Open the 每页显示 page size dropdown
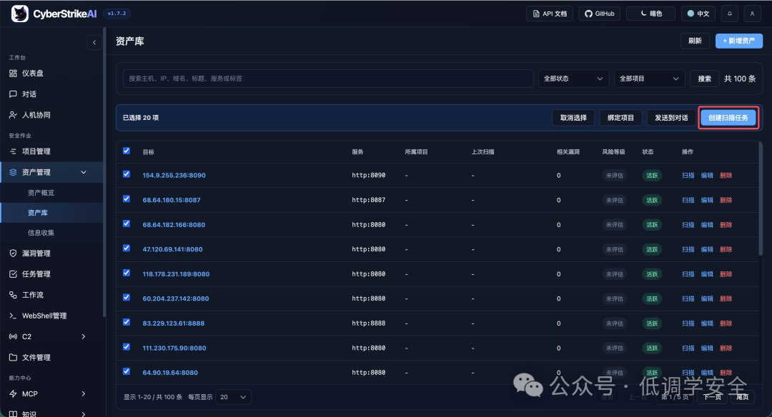This screenshot has width=772, height=417. [233, 397]
